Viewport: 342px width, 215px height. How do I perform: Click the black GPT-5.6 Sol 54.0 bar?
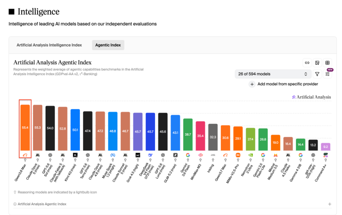pyautogui.click(x=50, y=128)
